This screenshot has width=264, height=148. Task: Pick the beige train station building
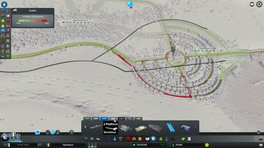pyautogui.click(x=141, y=128)
